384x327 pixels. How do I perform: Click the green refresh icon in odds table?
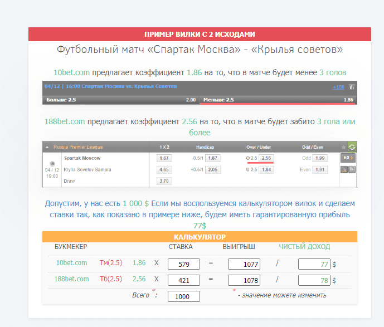tap(352, 147)
